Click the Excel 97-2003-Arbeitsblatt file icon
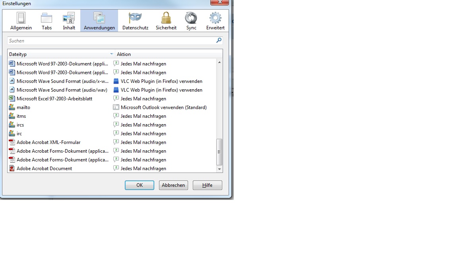This screenshot has height=257, width=458. [12, 98]
